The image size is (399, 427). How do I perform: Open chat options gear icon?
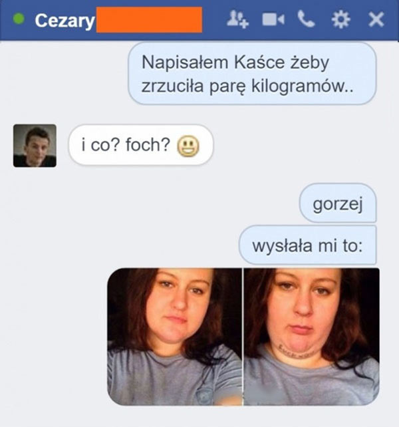coord(340,19)
